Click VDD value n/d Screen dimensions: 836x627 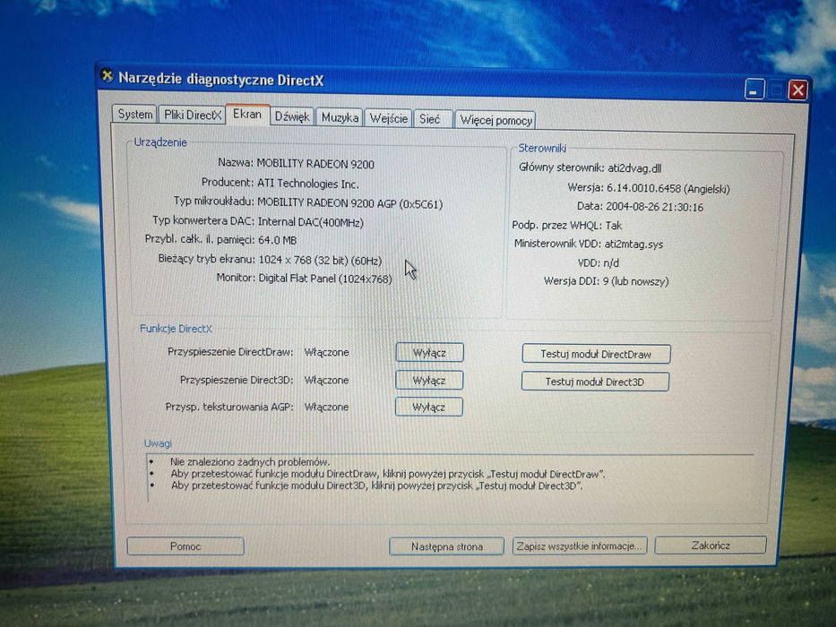[611, 262]
